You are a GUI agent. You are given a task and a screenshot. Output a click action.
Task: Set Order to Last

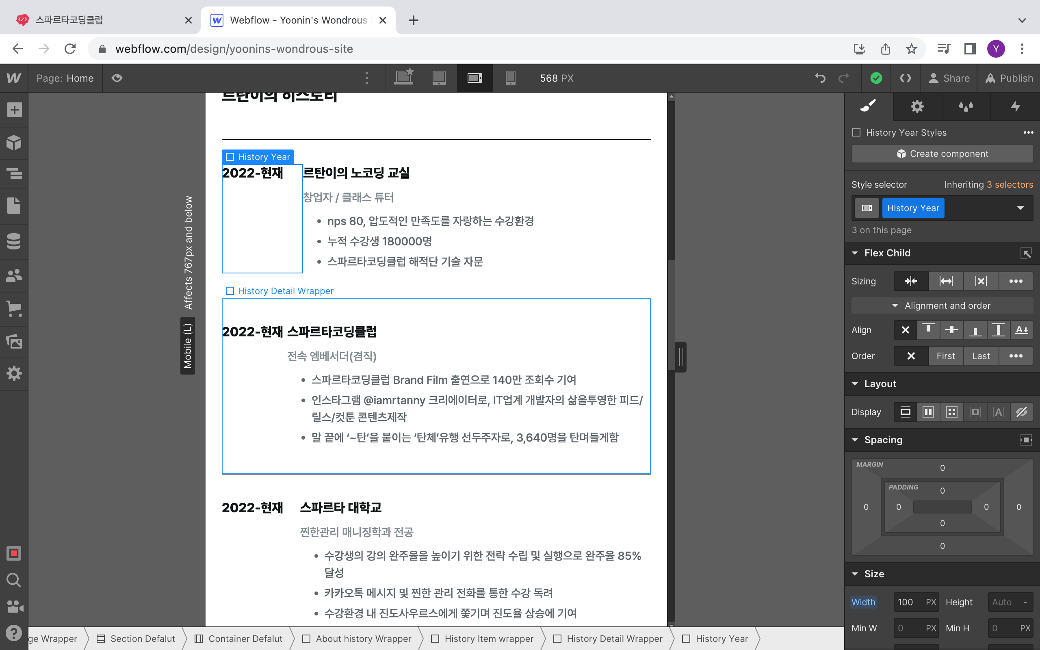click(x=981, y=356)
